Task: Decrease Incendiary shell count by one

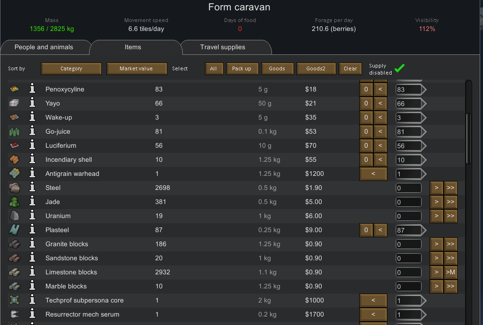Action: 380,159
